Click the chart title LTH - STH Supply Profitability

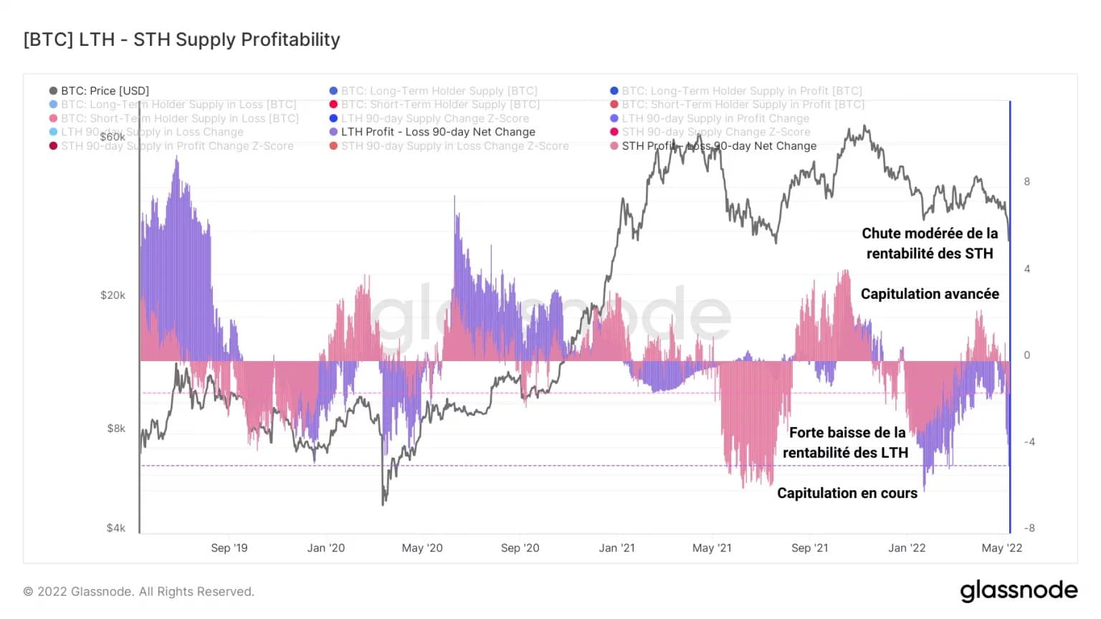coord(181,39)
